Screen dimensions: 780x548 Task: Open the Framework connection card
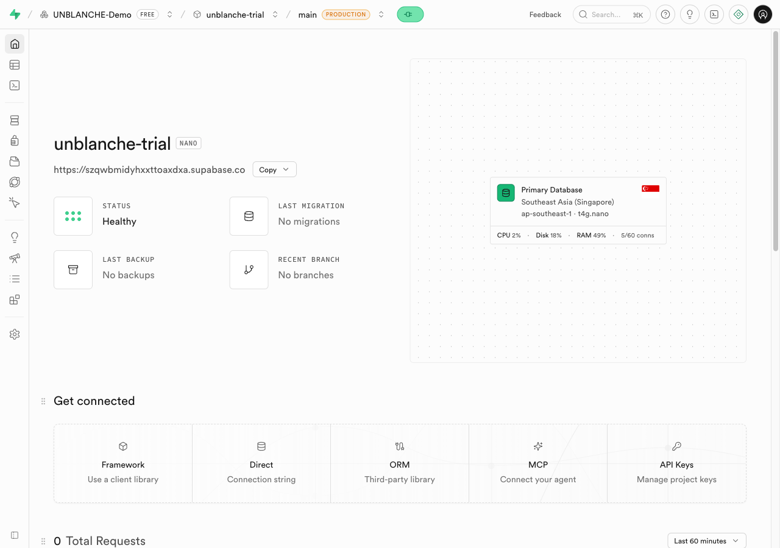123,463
